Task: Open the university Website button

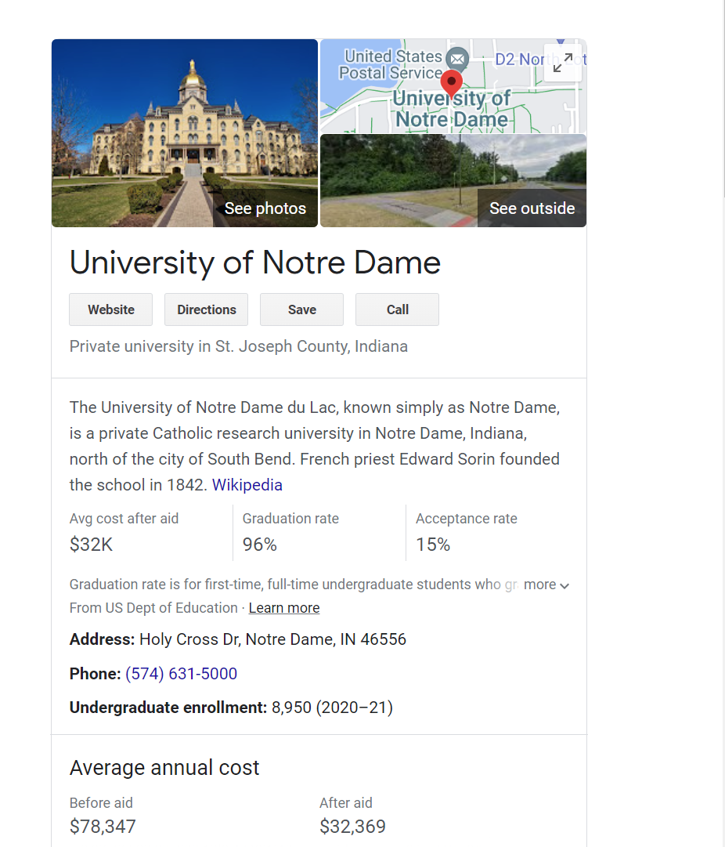Action: [x=111, y=309]
